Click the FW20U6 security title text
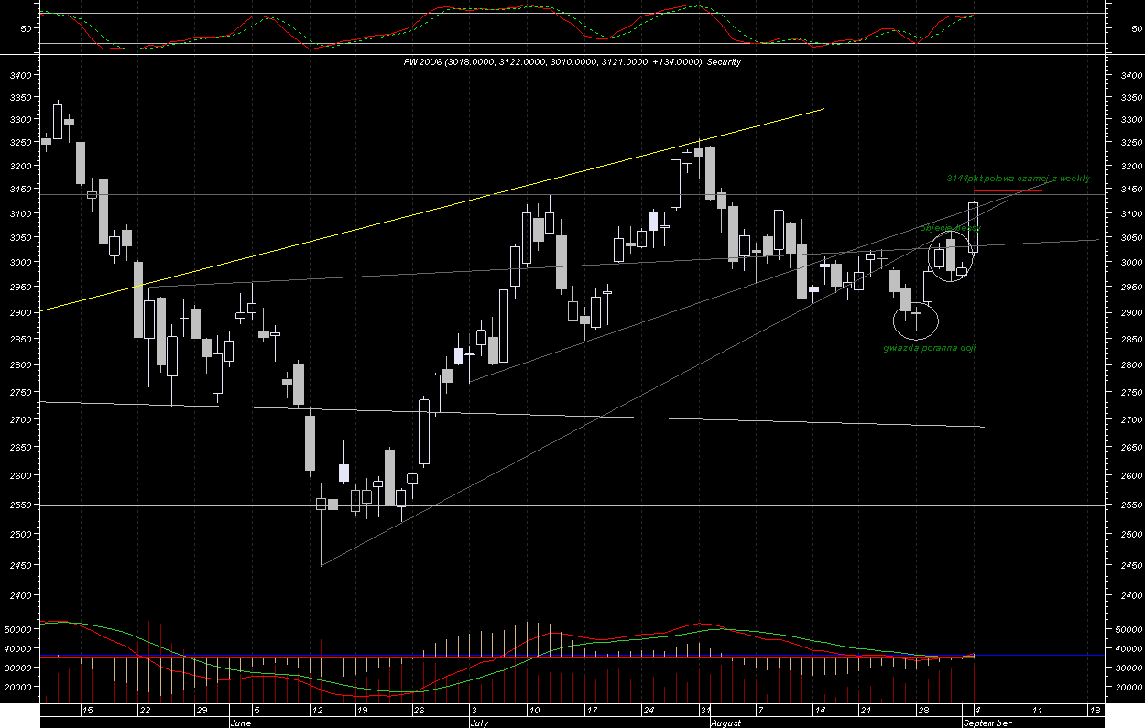 tap(572, 62)
